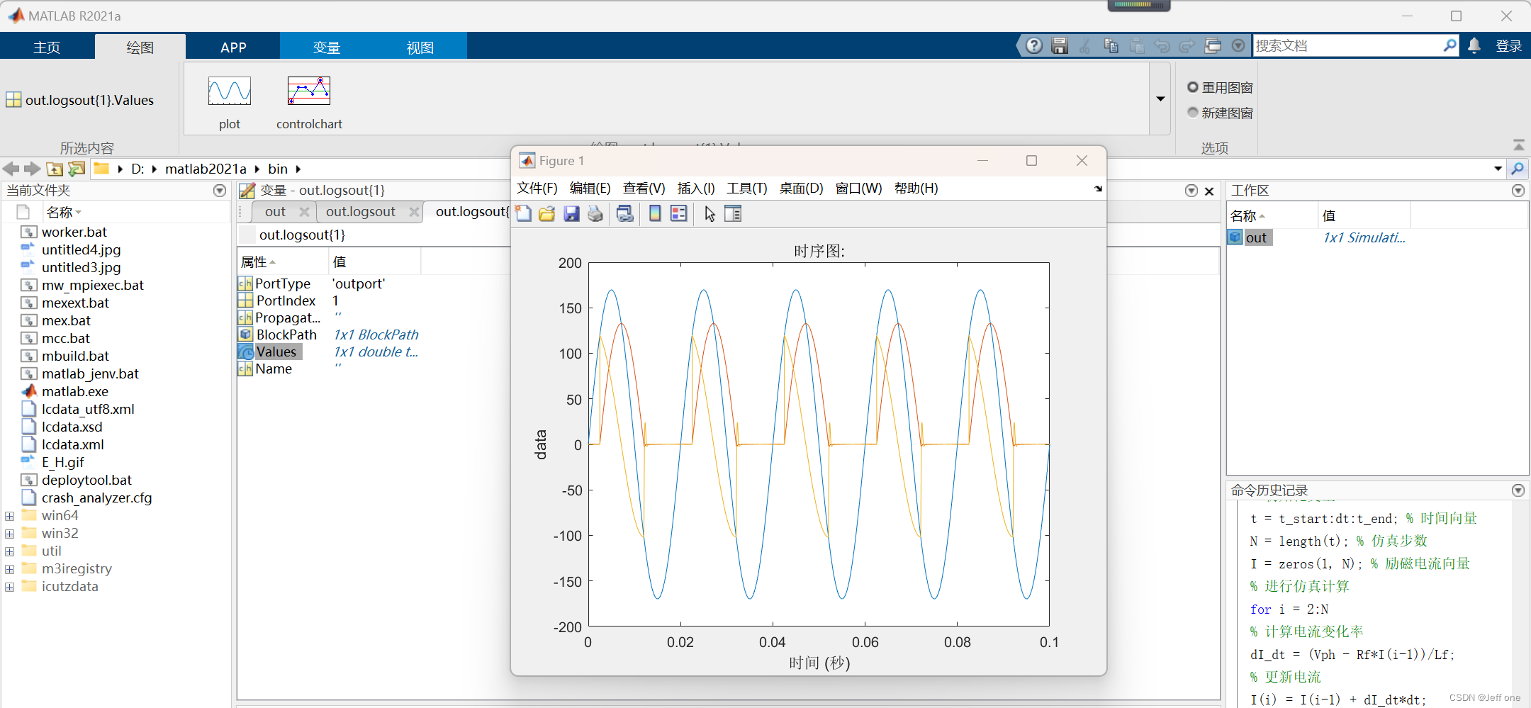The height and width of the screenshot is (708, 1531).
Task: Collapse the toolstrip ribbon
Action: 1519,145
